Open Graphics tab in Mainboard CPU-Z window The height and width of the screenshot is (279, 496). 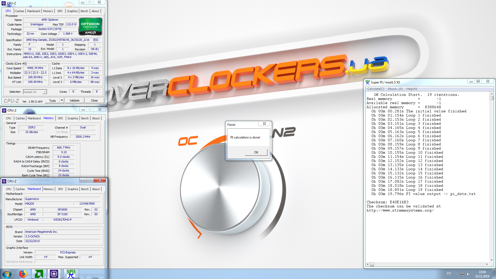click(x=73, y=189)
